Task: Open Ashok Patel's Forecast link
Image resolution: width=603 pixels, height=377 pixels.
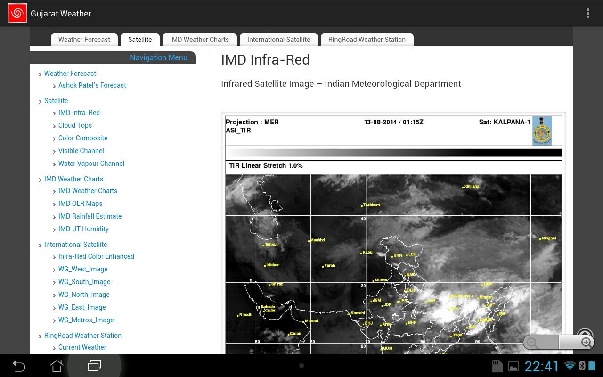Action: tap(92, 85)
